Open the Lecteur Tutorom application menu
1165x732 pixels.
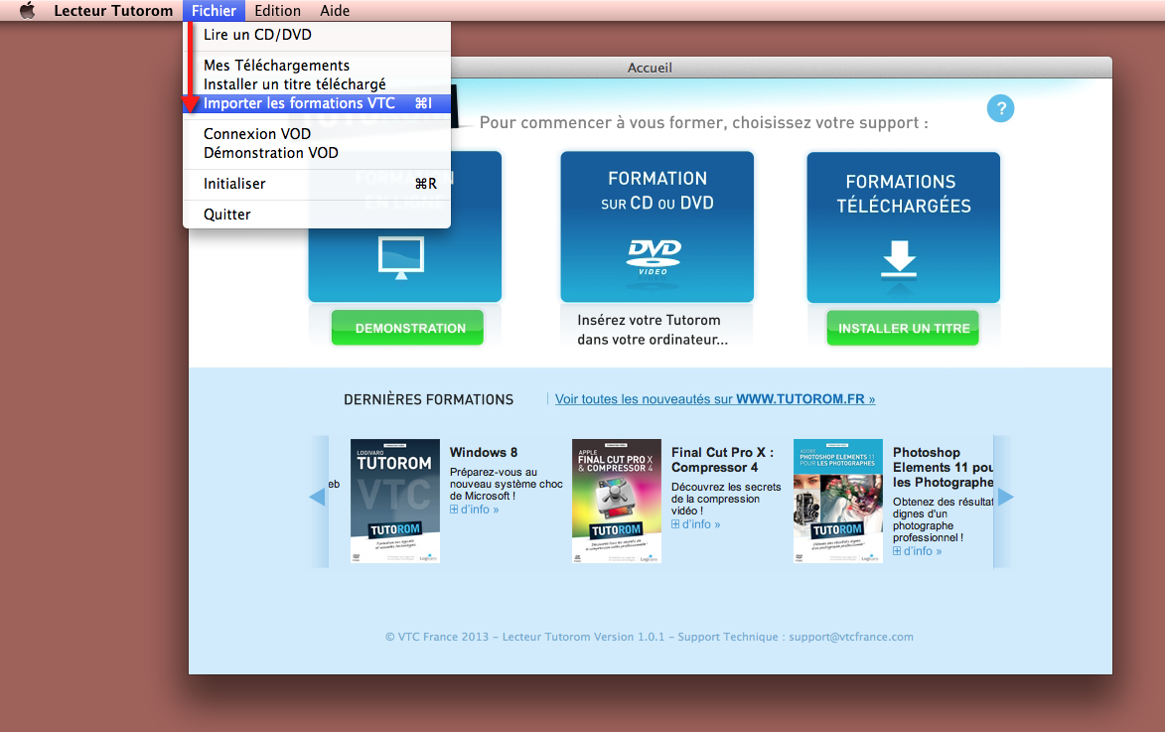point(113,10)
